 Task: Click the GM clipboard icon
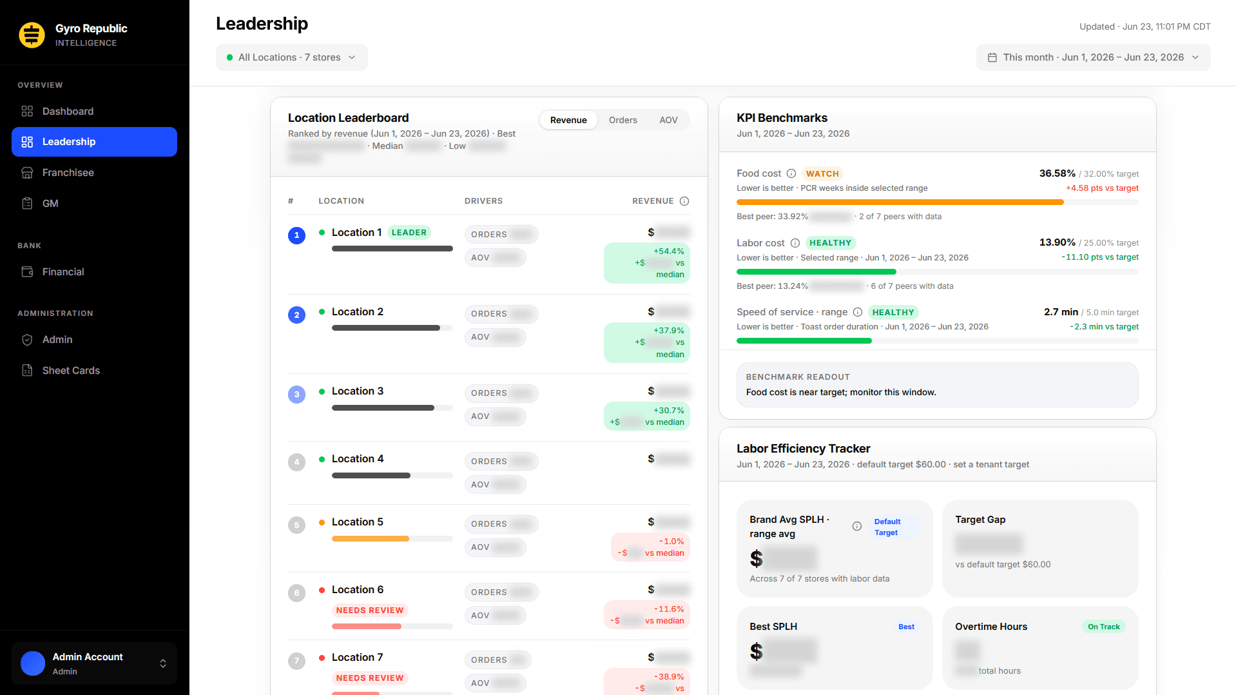(27, 204)
